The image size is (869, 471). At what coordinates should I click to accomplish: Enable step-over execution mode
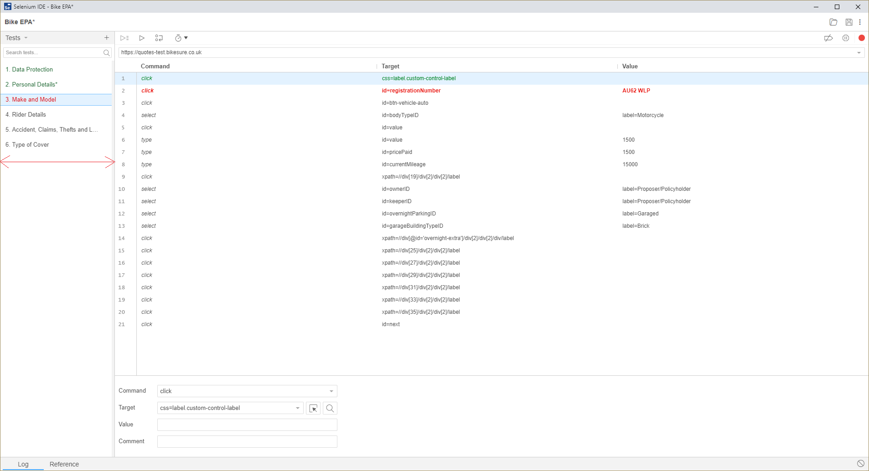tap(159, 38)
